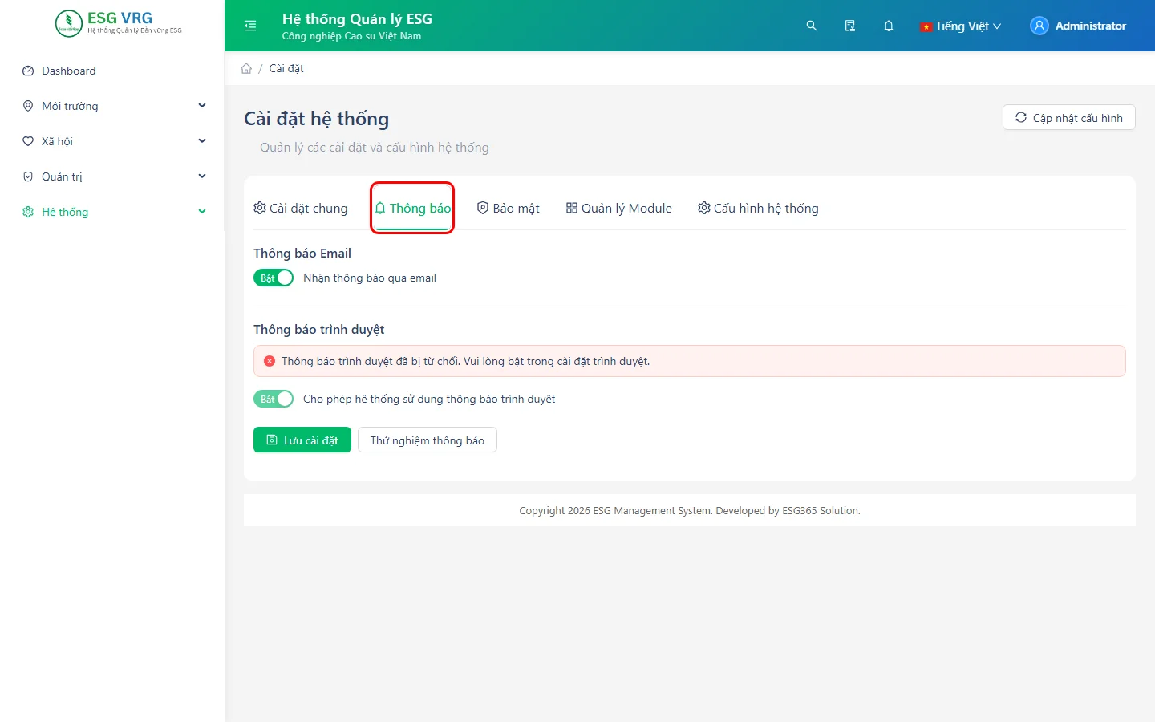The width and height of the screenshot is (1155, 722).
Task: Click the Hệ thống gear icon
Action: [x=28, y=212]
